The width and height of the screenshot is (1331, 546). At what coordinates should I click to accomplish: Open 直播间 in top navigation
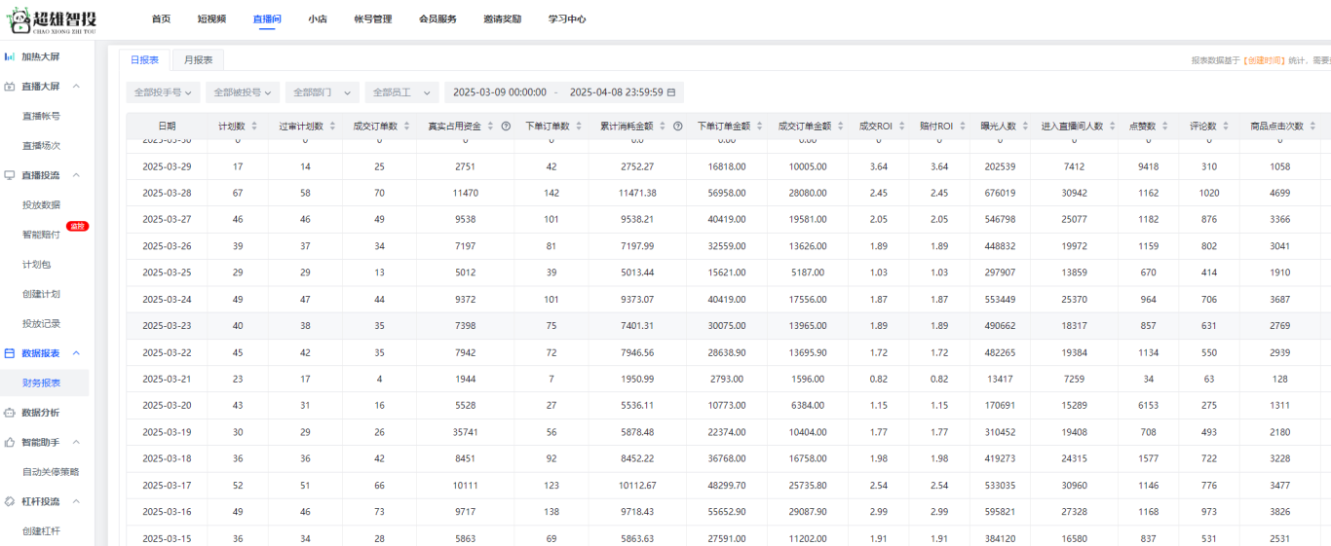(267, 18)
